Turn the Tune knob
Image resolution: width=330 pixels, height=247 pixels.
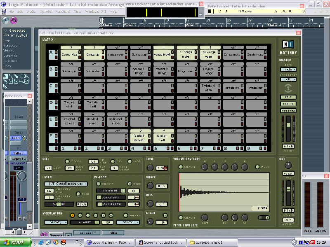(x=151, y=168)
